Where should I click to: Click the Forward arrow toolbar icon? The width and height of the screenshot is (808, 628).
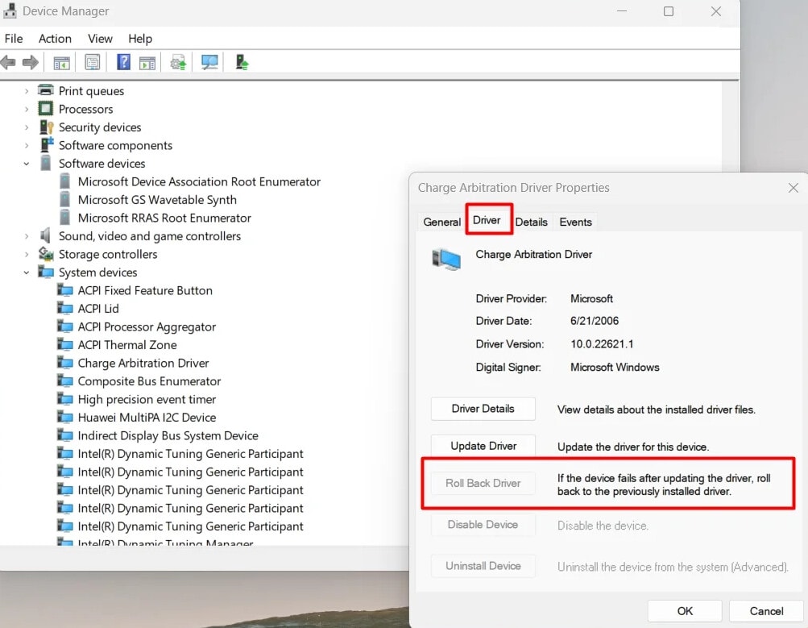click(x=31, y=63)
